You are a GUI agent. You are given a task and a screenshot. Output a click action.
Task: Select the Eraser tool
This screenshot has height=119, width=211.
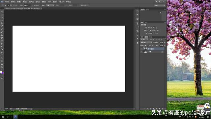coord(2,41)
